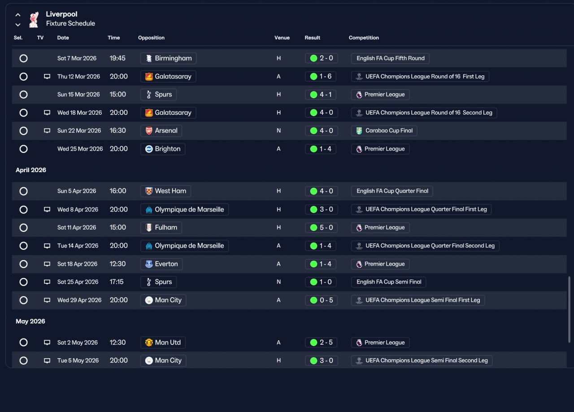Open the 4 - 0 Arsenal result

[321, 131]
